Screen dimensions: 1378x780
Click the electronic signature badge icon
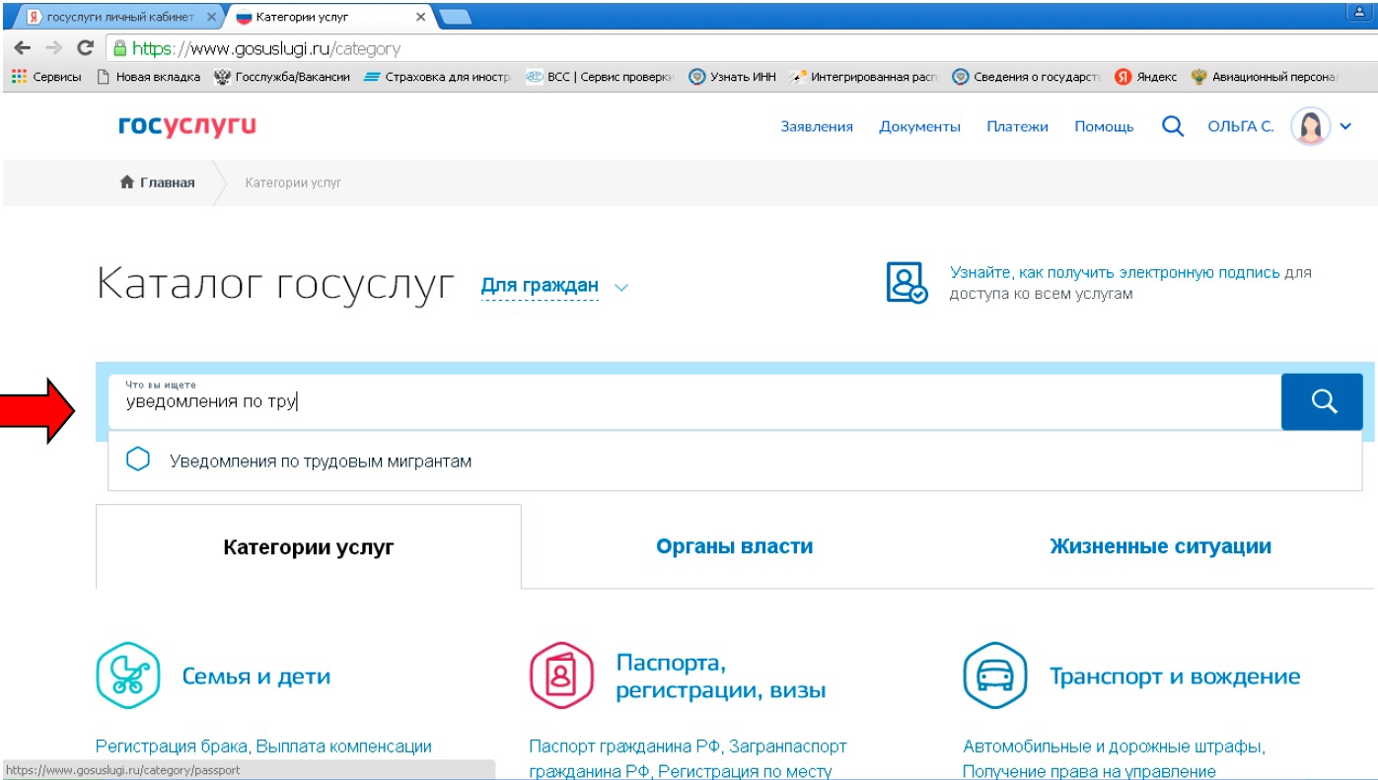click(x=907, y=282)
